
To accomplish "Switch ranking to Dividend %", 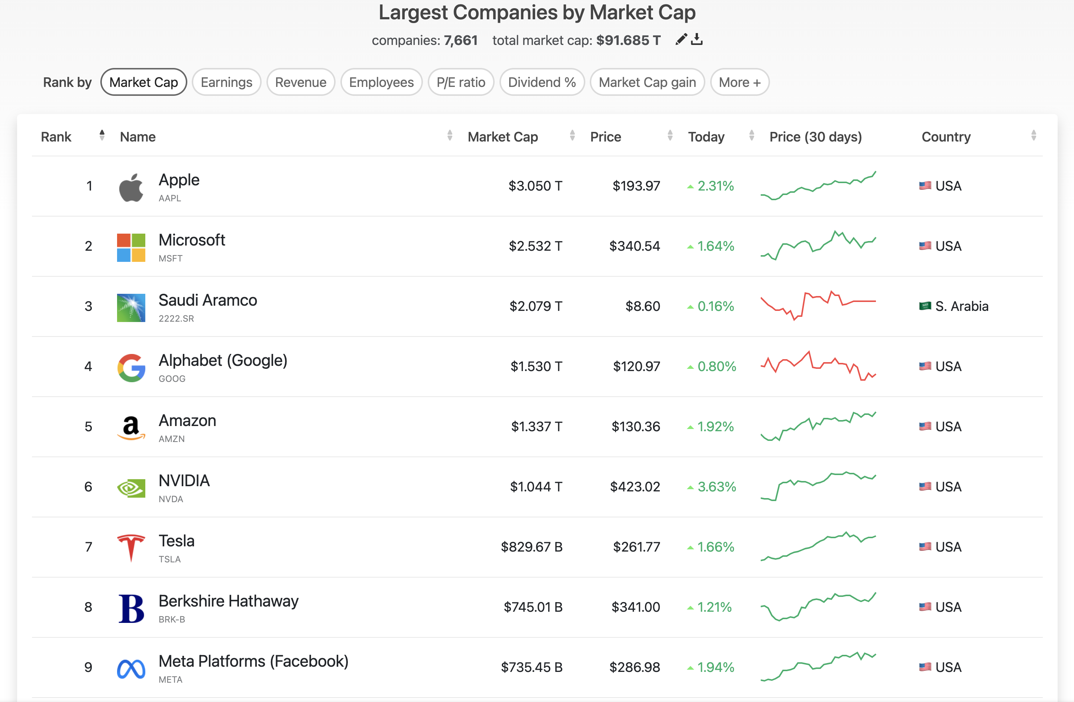I will pos(541,82).
